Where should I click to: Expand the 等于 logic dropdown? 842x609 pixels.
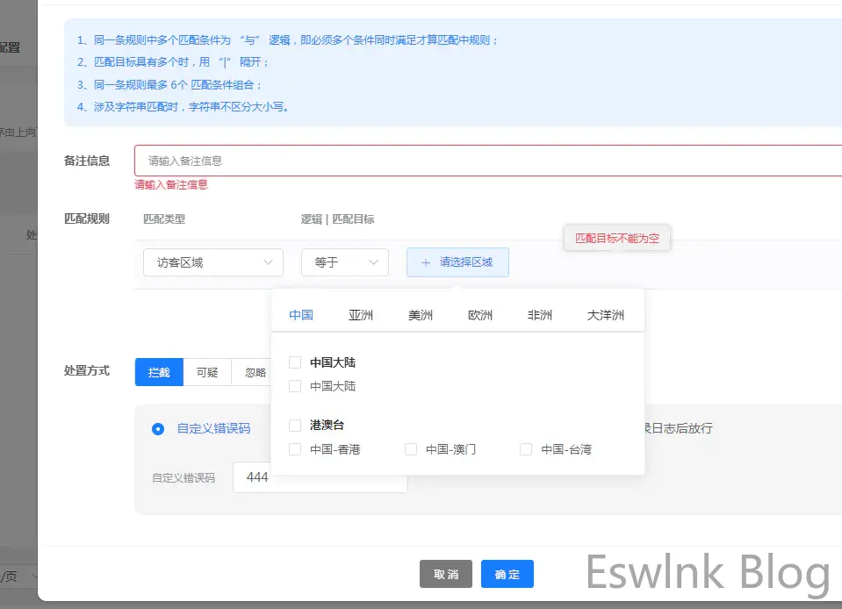tap(344, 262)
